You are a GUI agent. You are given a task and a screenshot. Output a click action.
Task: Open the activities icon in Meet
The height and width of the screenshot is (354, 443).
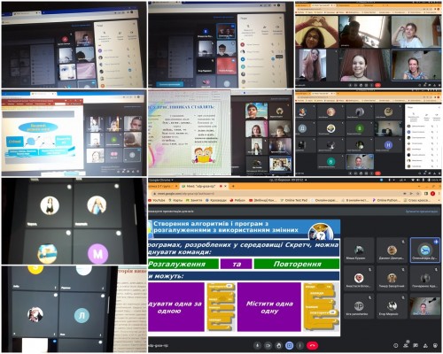[x=425, y=345]
